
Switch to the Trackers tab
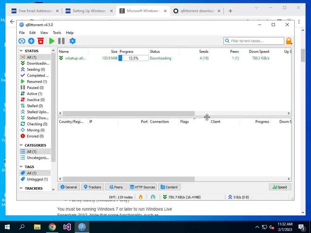[92, 187]
